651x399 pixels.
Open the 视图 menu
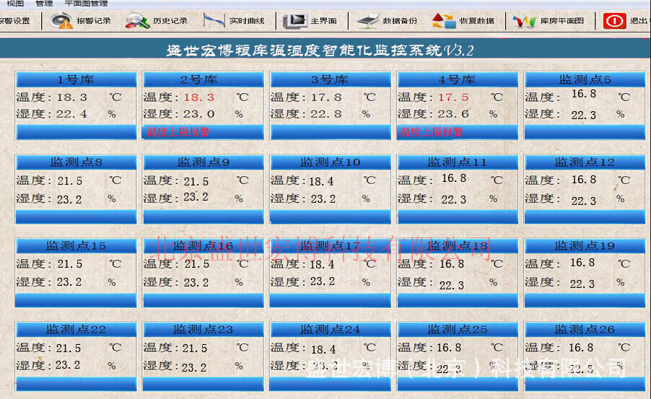point(15,4)
